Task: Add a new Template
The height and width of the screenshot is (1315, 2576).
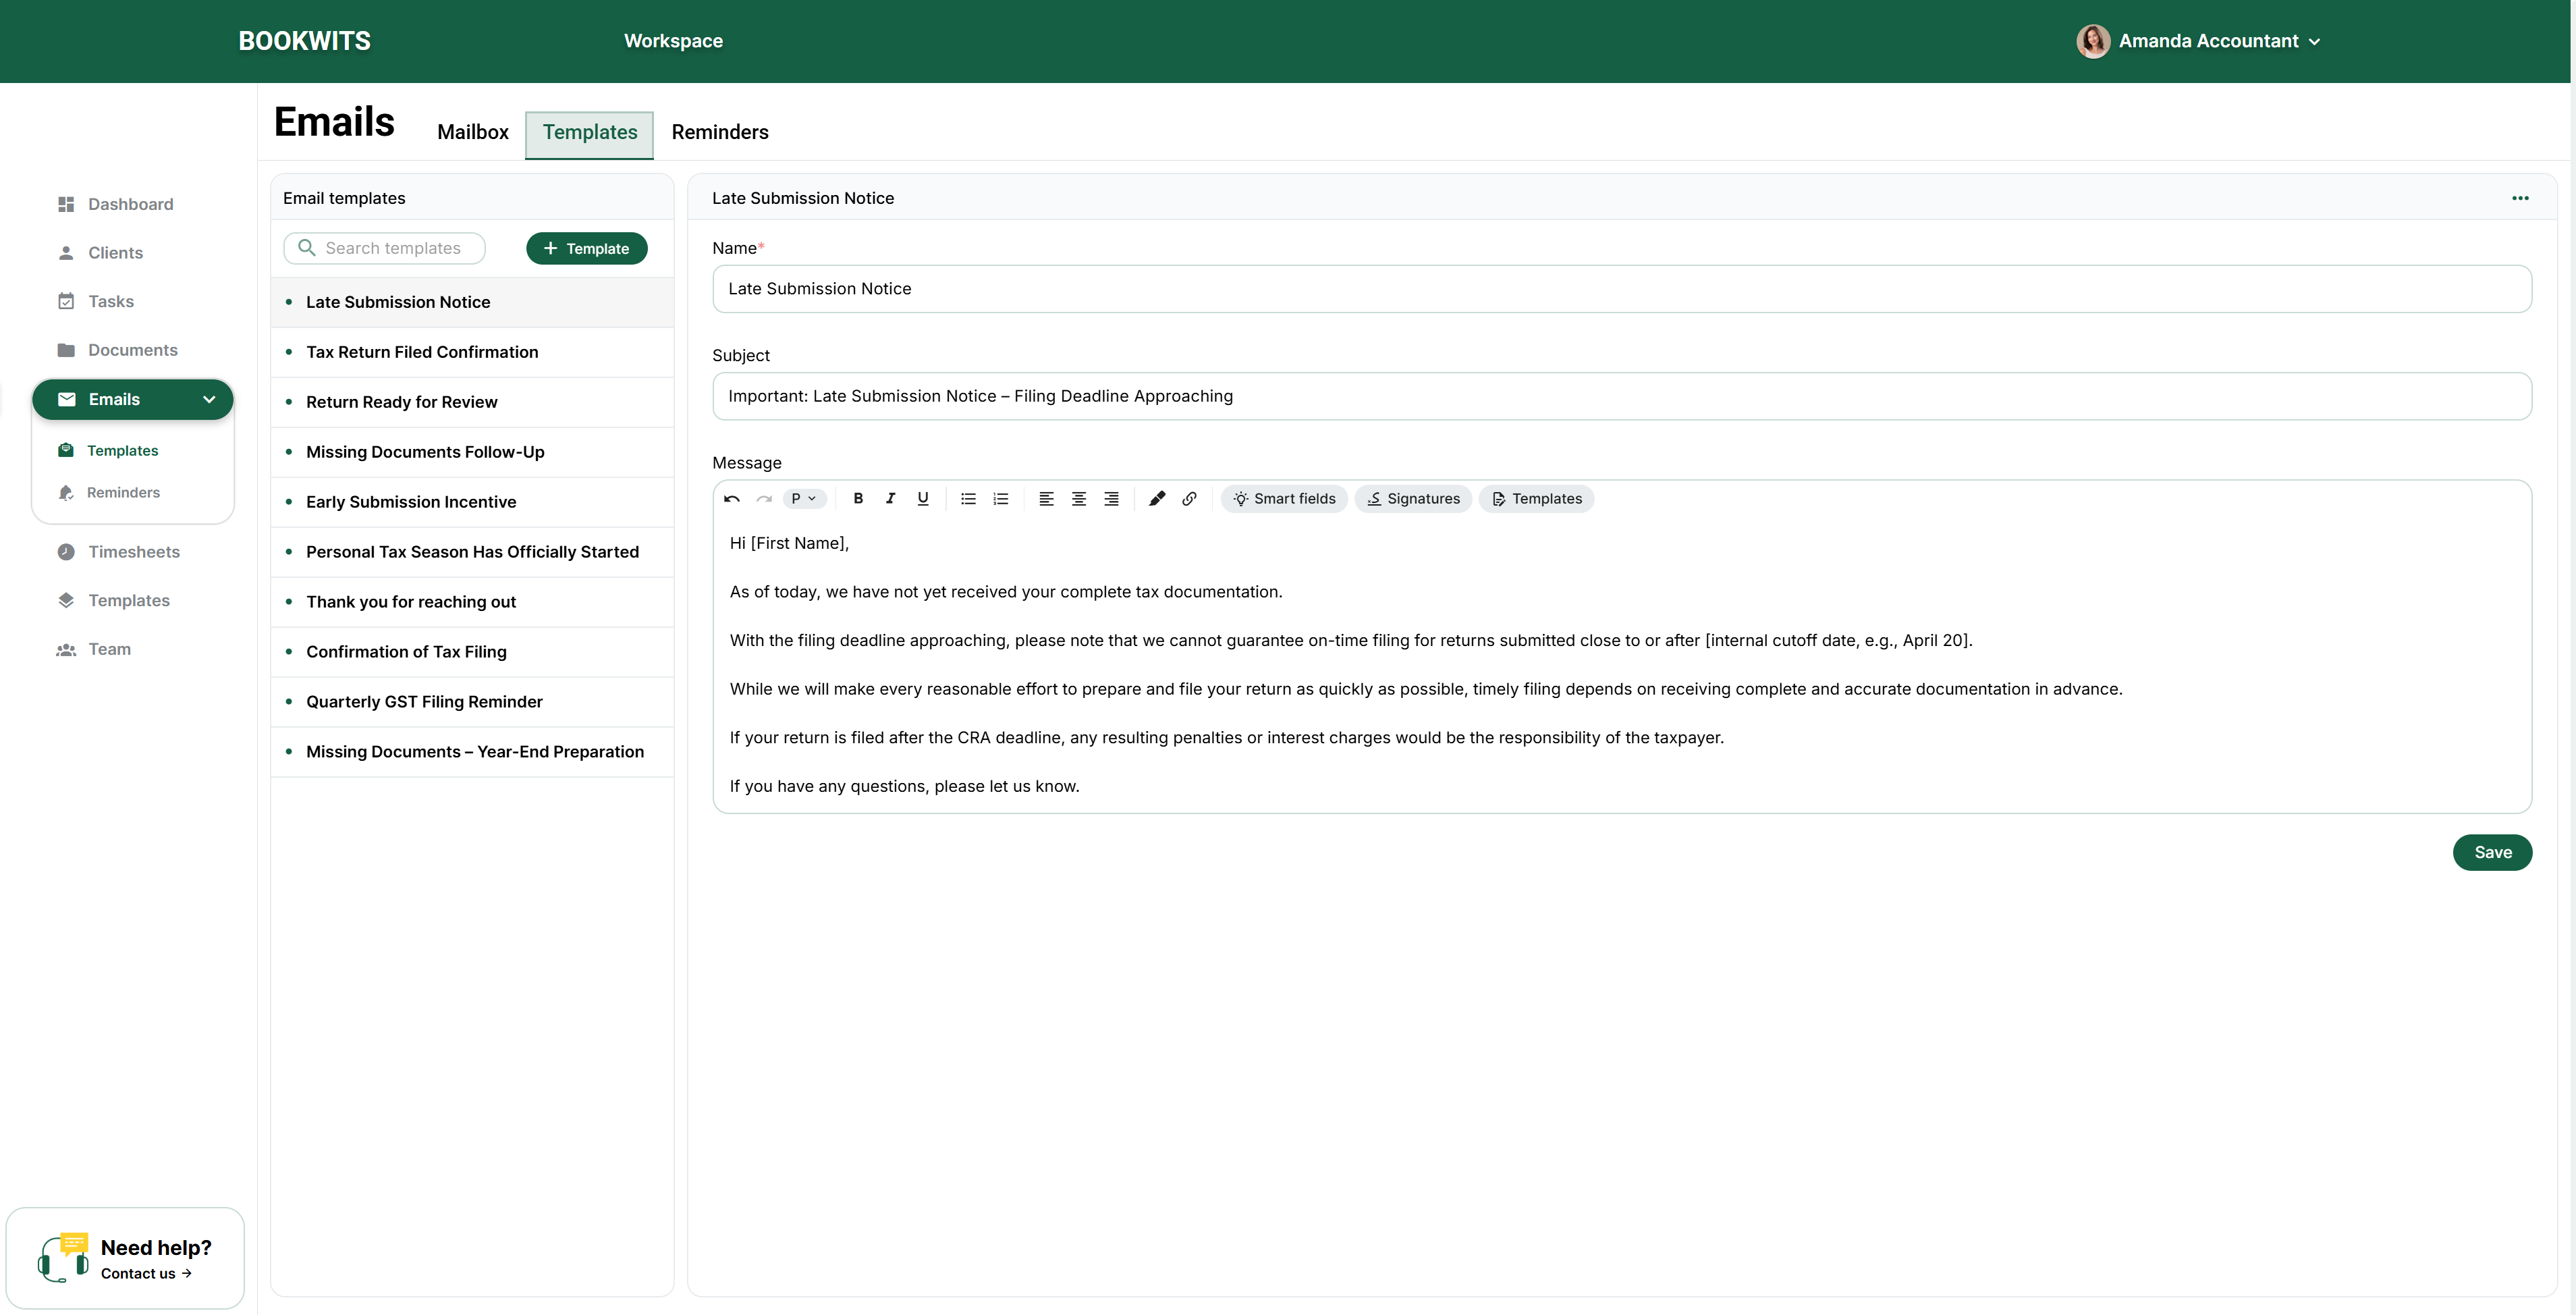Action: coord(586,249)
